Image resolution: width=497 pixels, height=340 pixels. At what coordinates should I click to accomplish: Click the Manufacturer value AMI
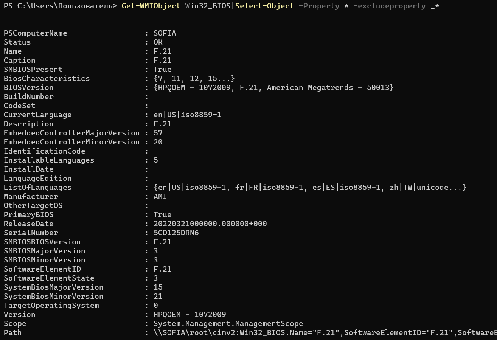pyautogui.click(x=160, y=197)
